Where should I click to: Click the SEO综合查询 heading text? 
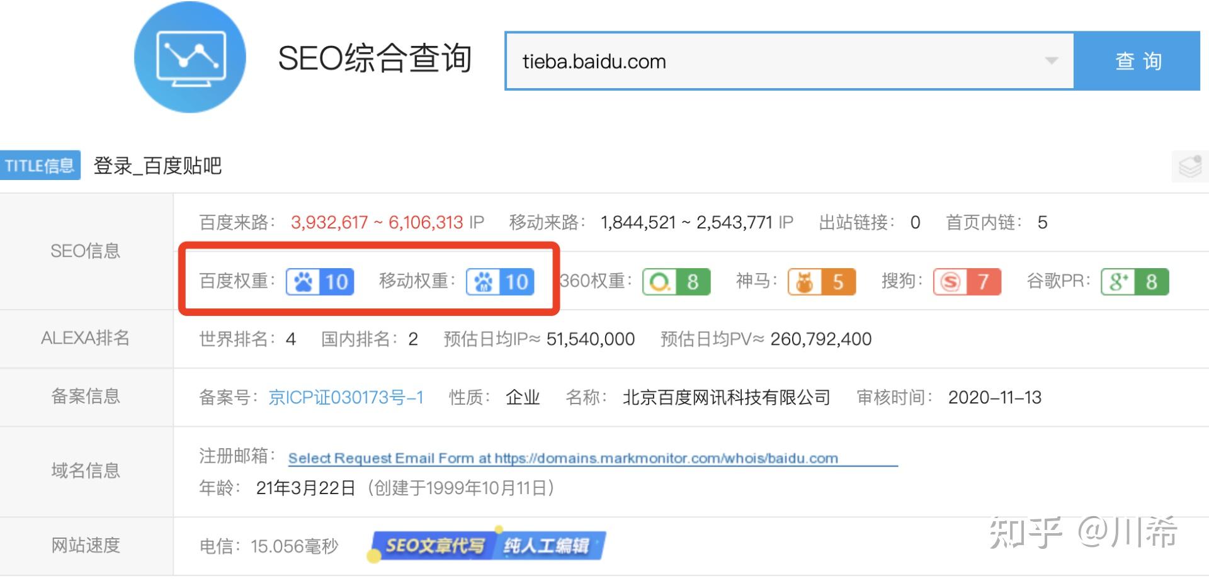(375, 59)
